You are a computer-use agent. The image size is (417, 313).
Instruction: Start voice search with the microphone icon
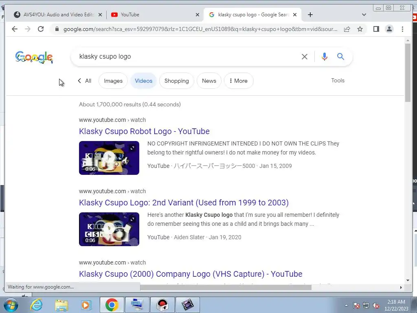325,56
